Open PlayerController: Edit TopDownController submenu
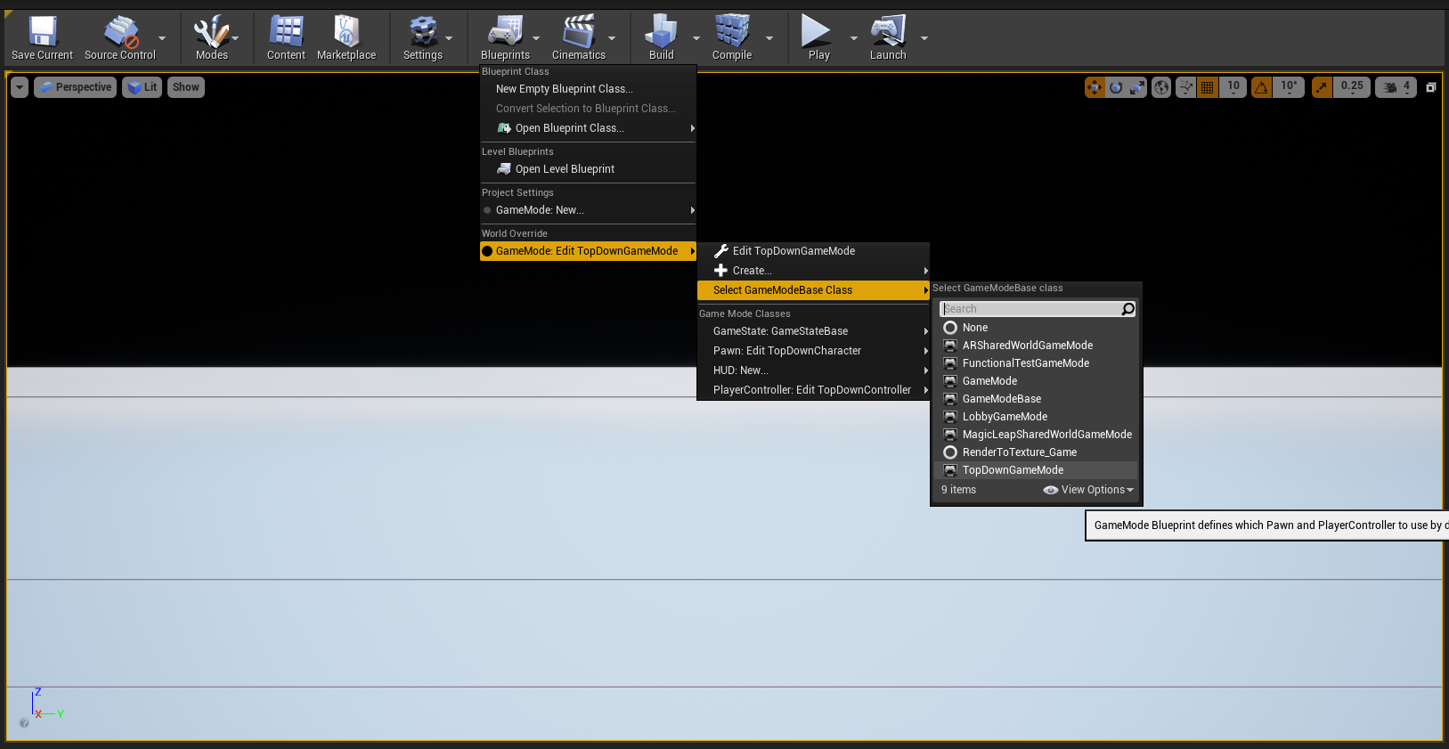This screenshot has width=1449, height=749. [813, 390]
